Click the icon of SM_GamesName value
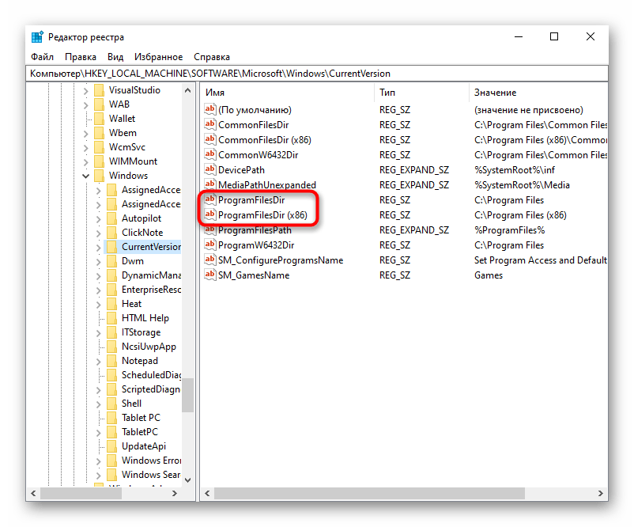This screenshot has height=527, width=634. click(210, 275)
